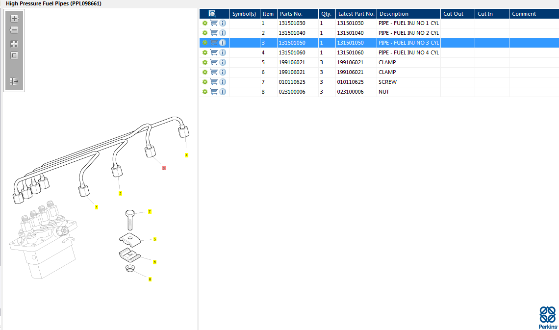
Task: Sort by Symbol(s) column header
Action: point(245,14)
